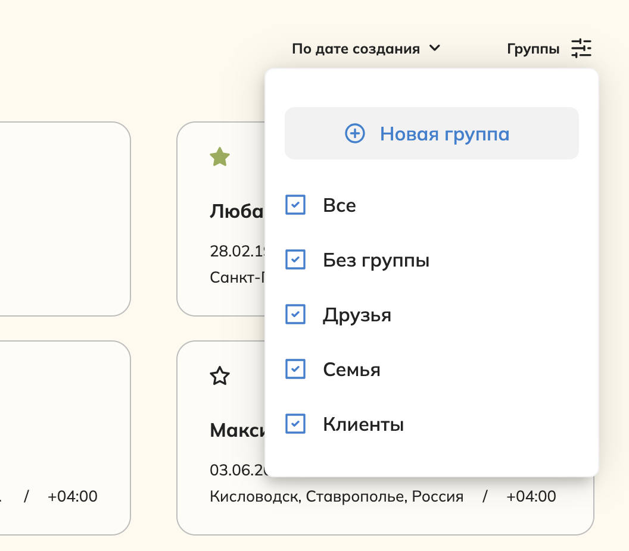The height and width of the screenshot is (551, 629).
Task: Click the plus circle icon in Новая группа
Action: click(x=355, y=133)
